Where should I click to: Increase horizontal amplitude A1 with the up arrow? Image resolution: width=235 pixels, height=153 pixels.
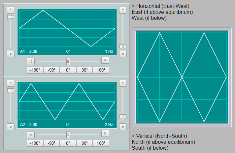(11, 10)
